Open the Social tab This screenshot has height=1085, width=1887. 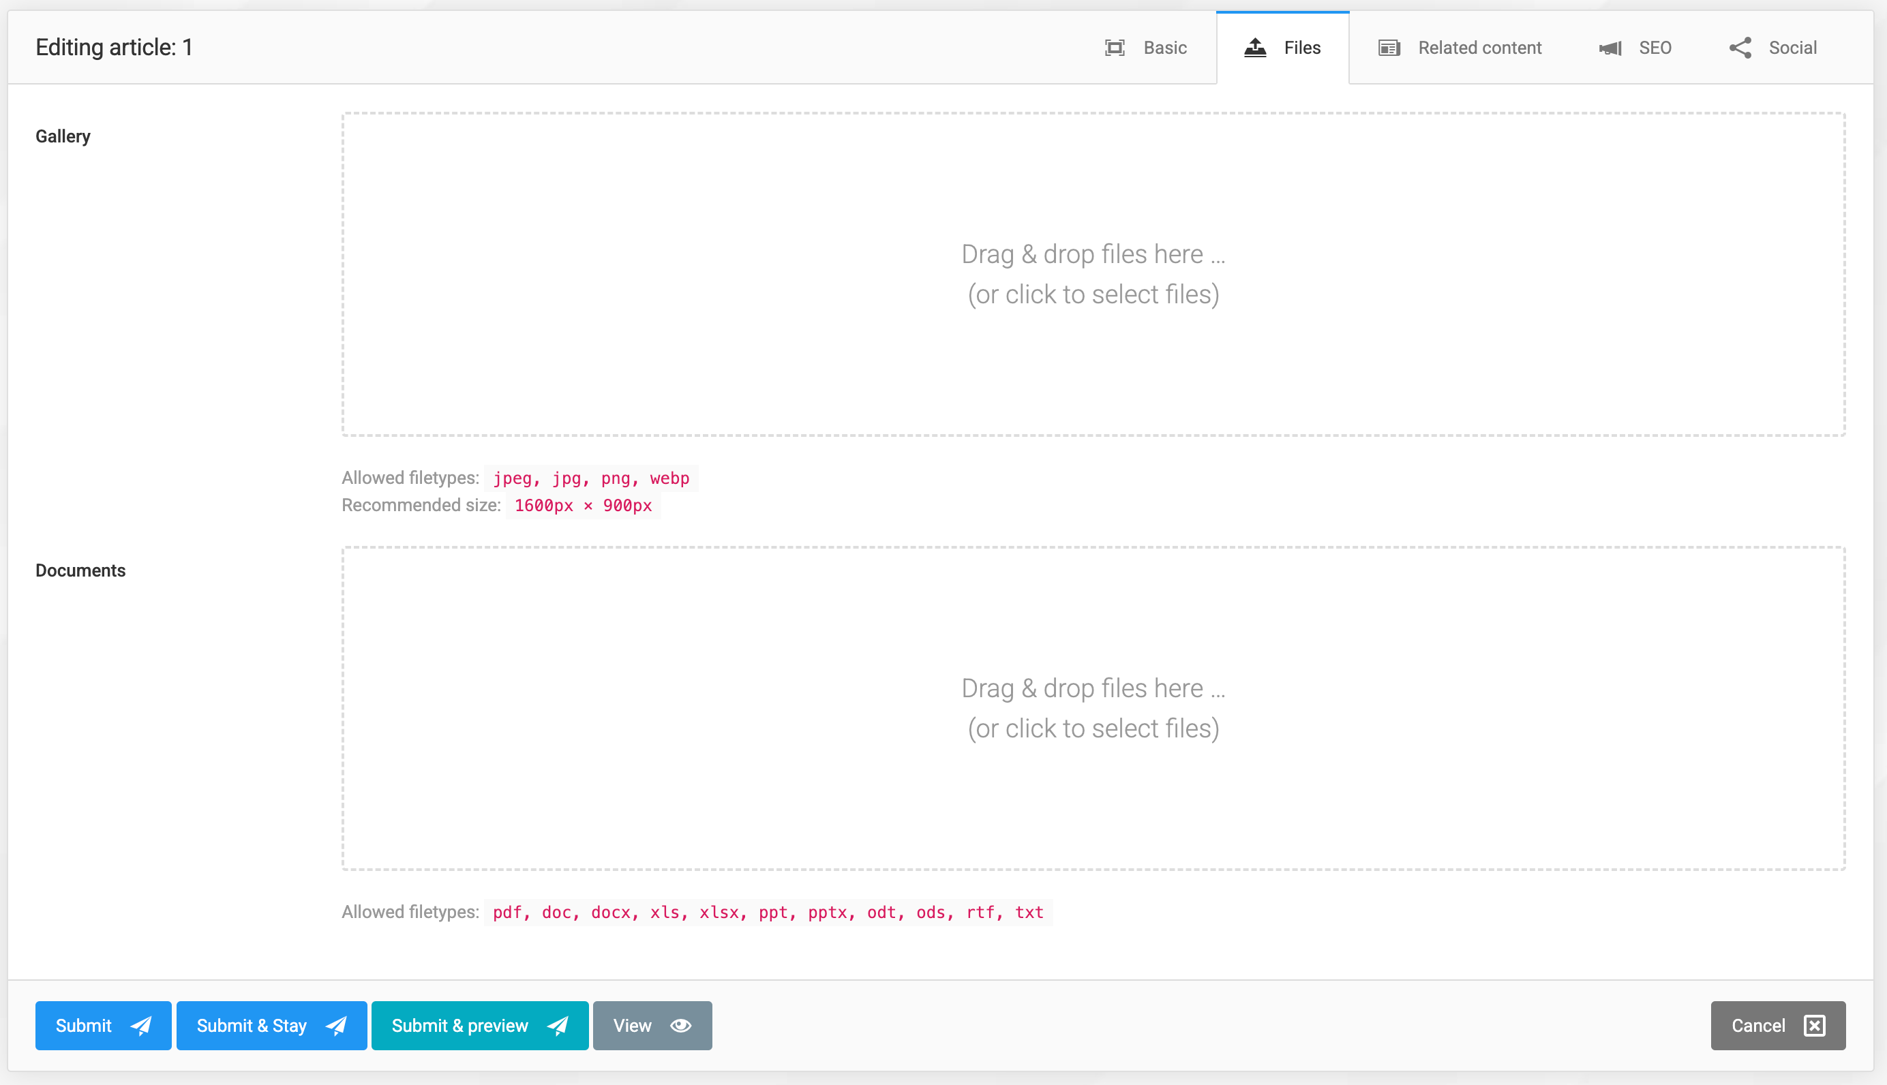click(x=1792, y=48)
